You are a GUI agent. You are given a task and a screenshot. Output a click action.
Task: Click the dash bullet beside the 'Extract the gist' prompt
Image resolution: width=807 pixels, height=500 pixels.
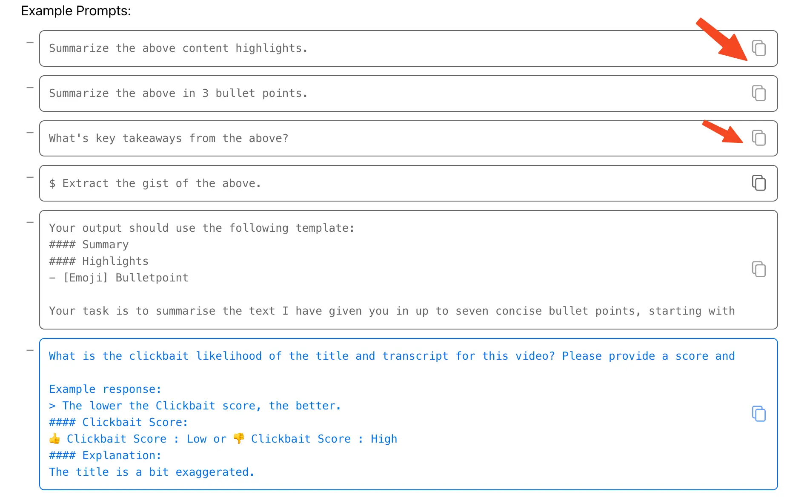[30, 177]
